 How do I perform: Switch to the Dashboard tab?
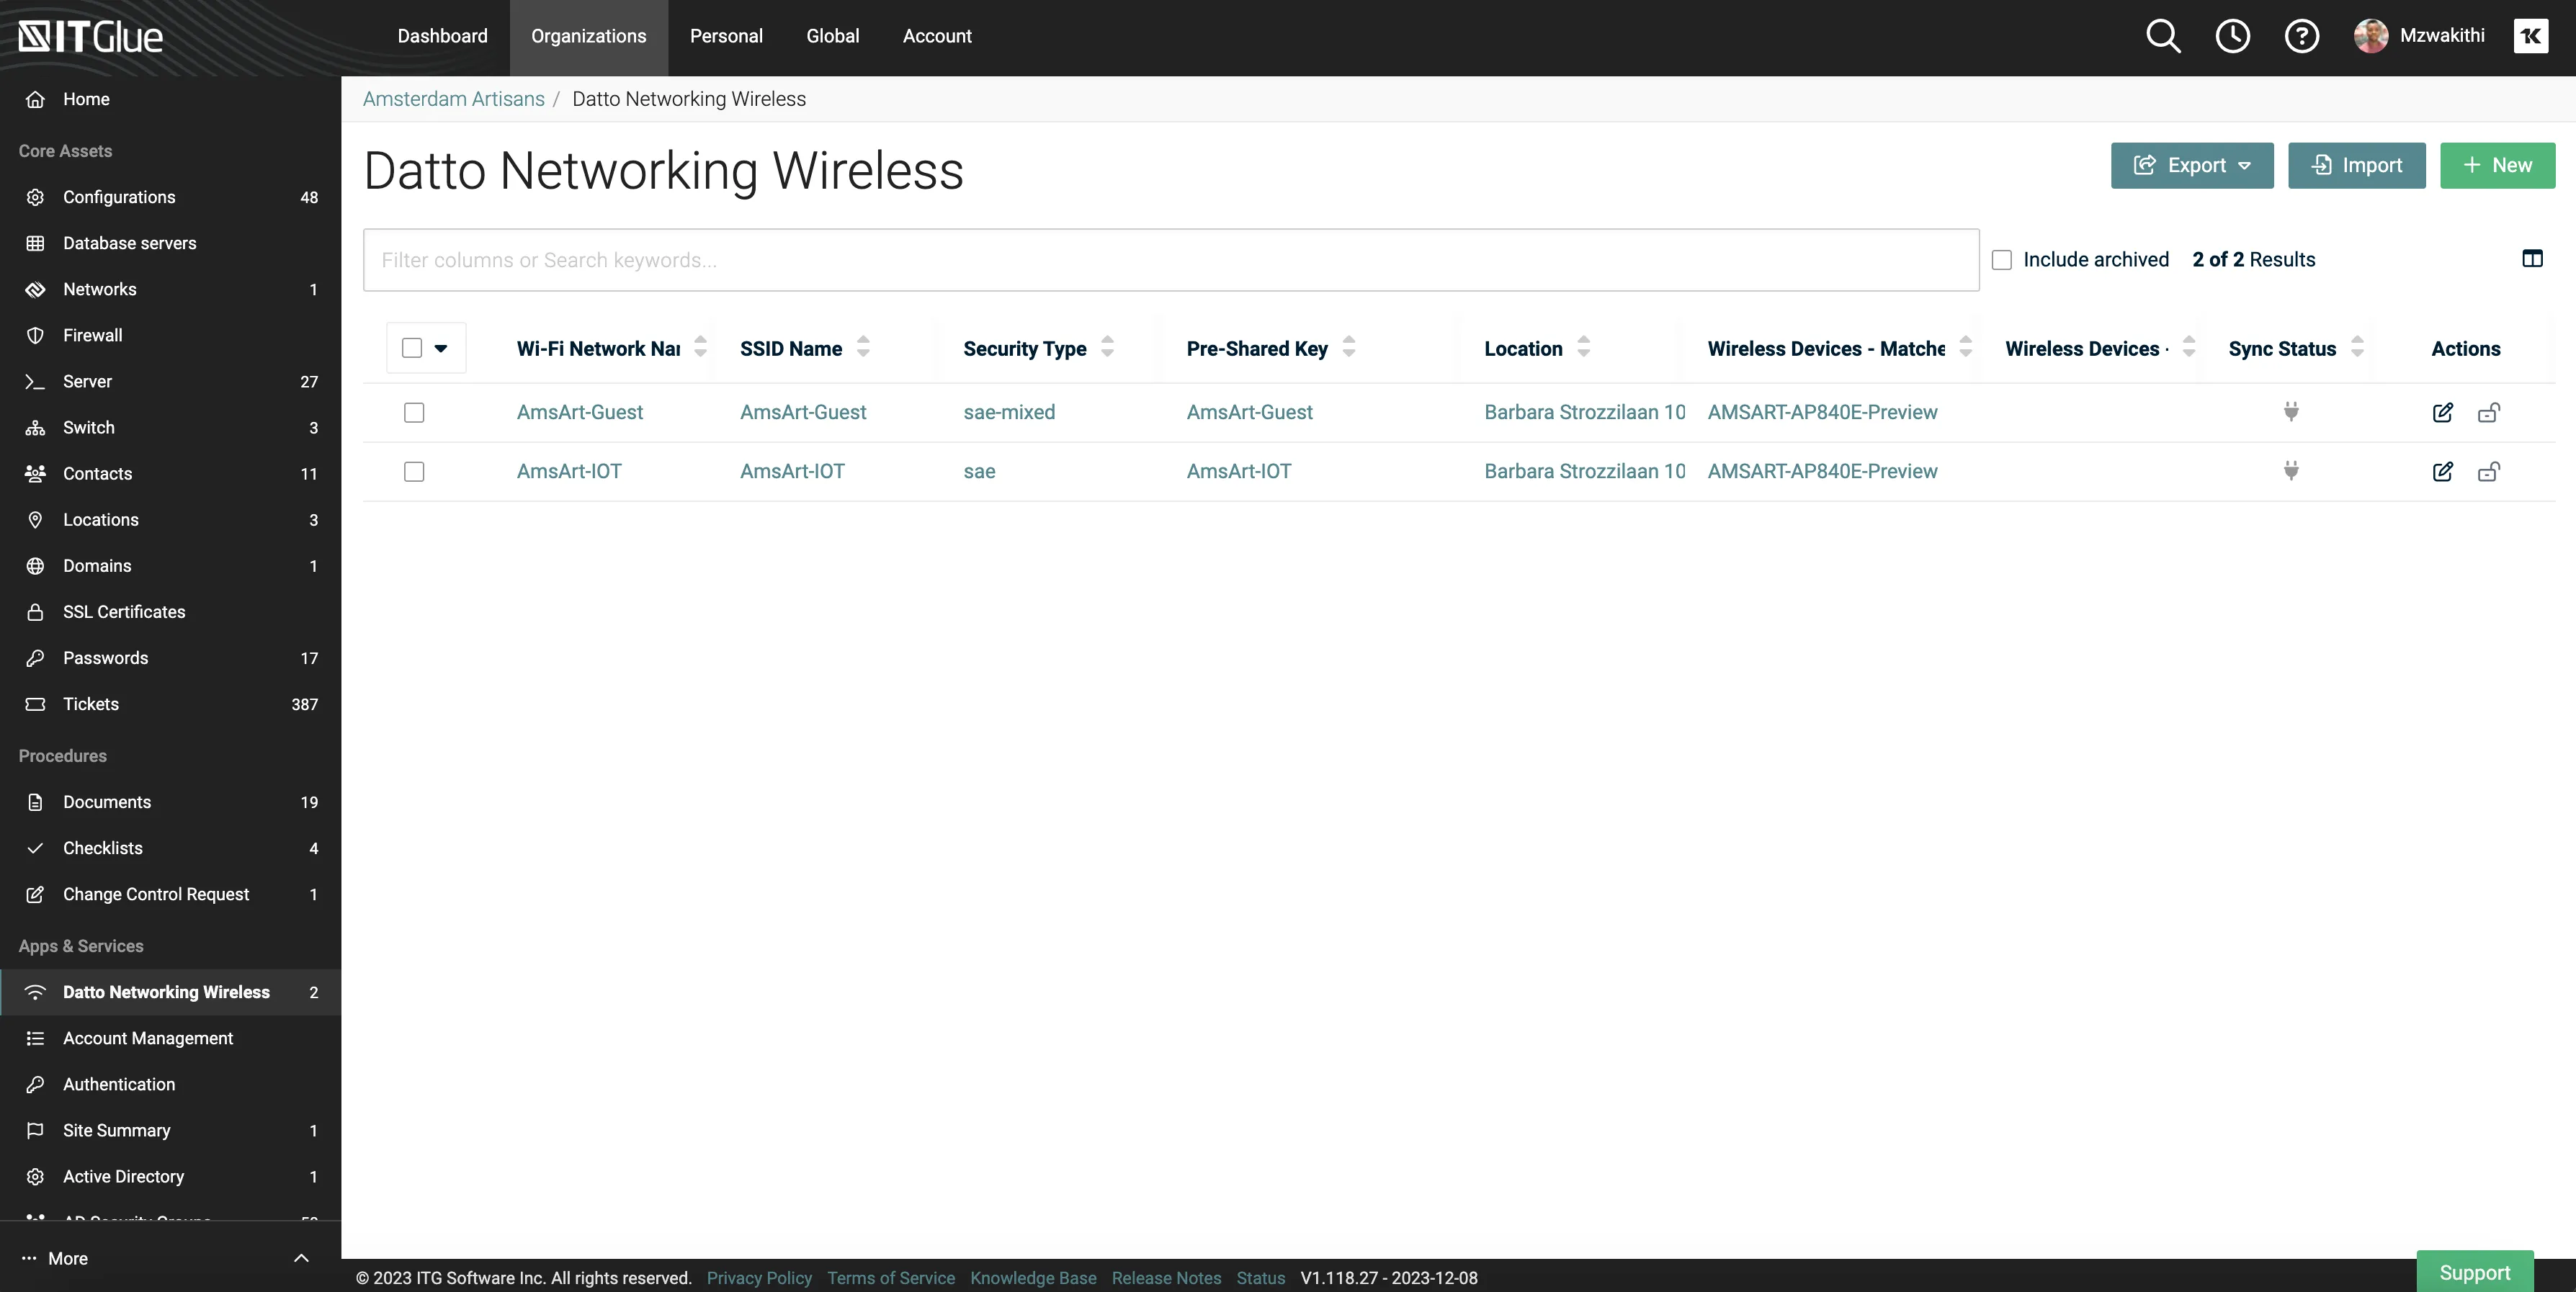pyautogui.click(x=442, y=36)
